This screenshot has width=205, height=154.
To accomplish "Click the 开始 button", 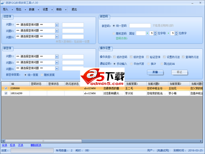I will [x=155, y=72].
